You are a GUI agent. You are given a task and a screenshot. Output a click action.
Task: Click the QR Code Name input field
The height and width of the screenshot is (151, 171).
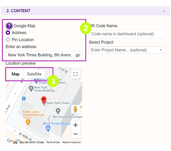pyautogui.click(x=127, y=34)
